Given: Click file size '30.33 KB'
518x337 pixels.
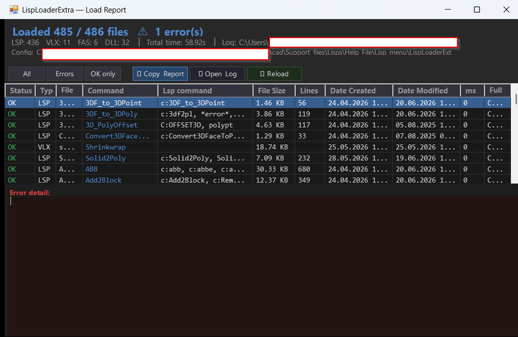Looking at the screenshot, I should [x=272, y=169].
